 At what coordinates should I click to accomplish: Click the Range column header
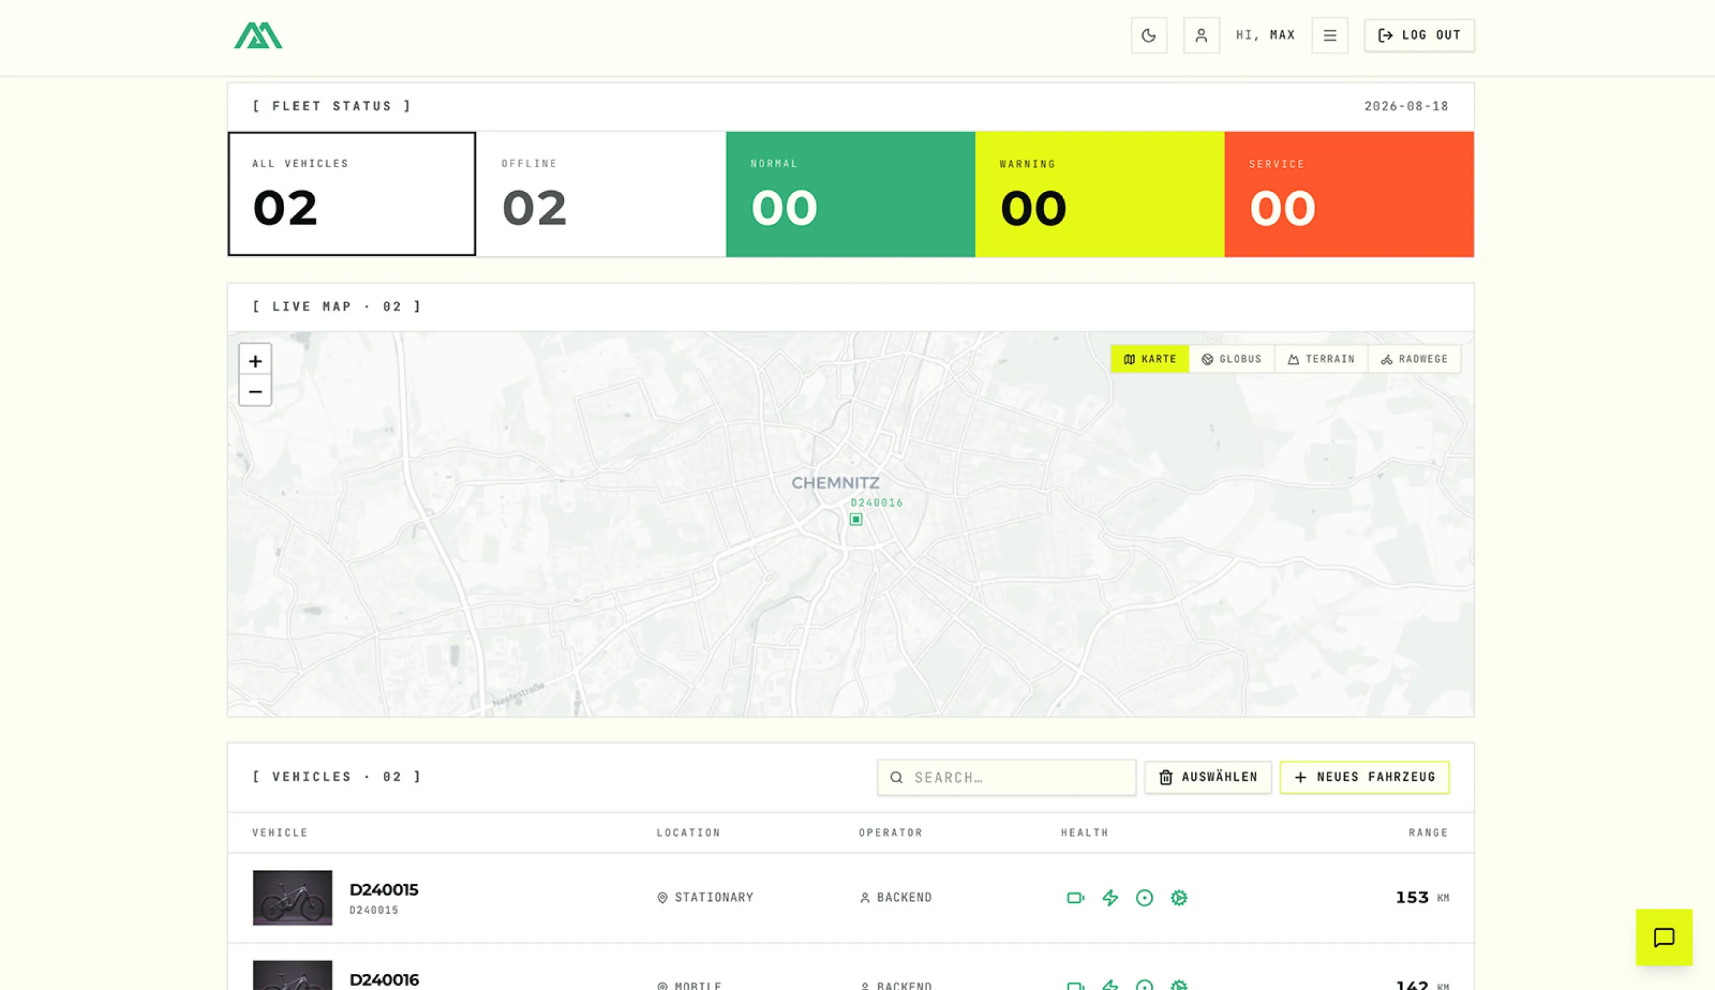point(1428,832)
